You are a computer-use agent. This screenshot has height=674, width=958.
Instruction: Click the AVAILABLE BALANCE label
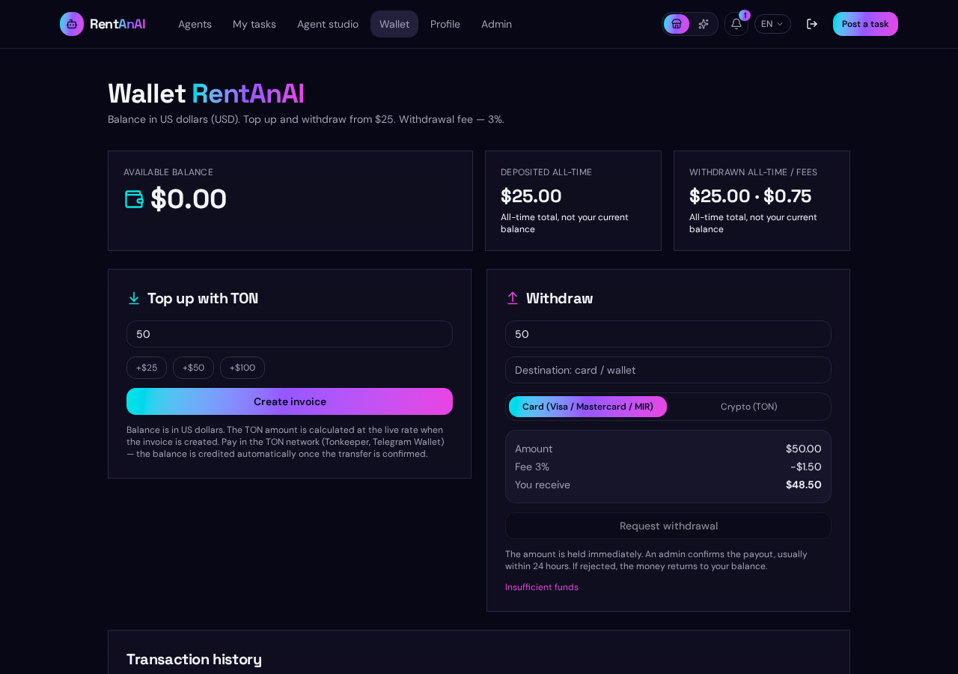pos(168,172)
